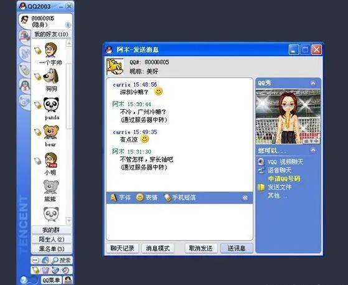Click the smiley emoticon after 有点凉
The width and height of the screenshot is (348, 285).
[x=144, y=139]
